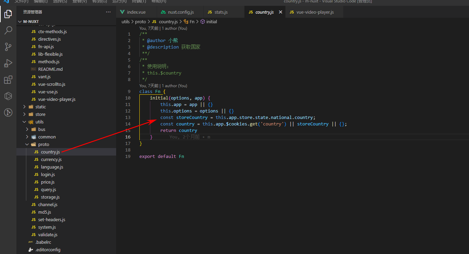Click the 'storeCountry' variable on line 13
The image size is (469, 254).
point(192,117)
